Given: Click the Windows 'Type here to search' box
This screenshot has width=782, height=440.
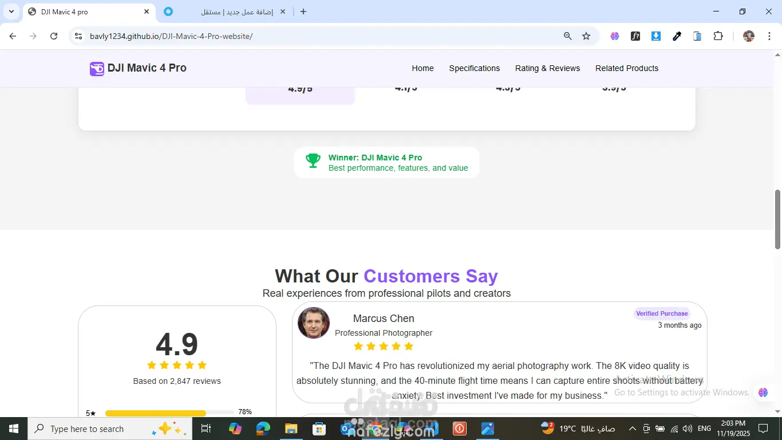Looking at the screenshot, I should pos(109,429).
